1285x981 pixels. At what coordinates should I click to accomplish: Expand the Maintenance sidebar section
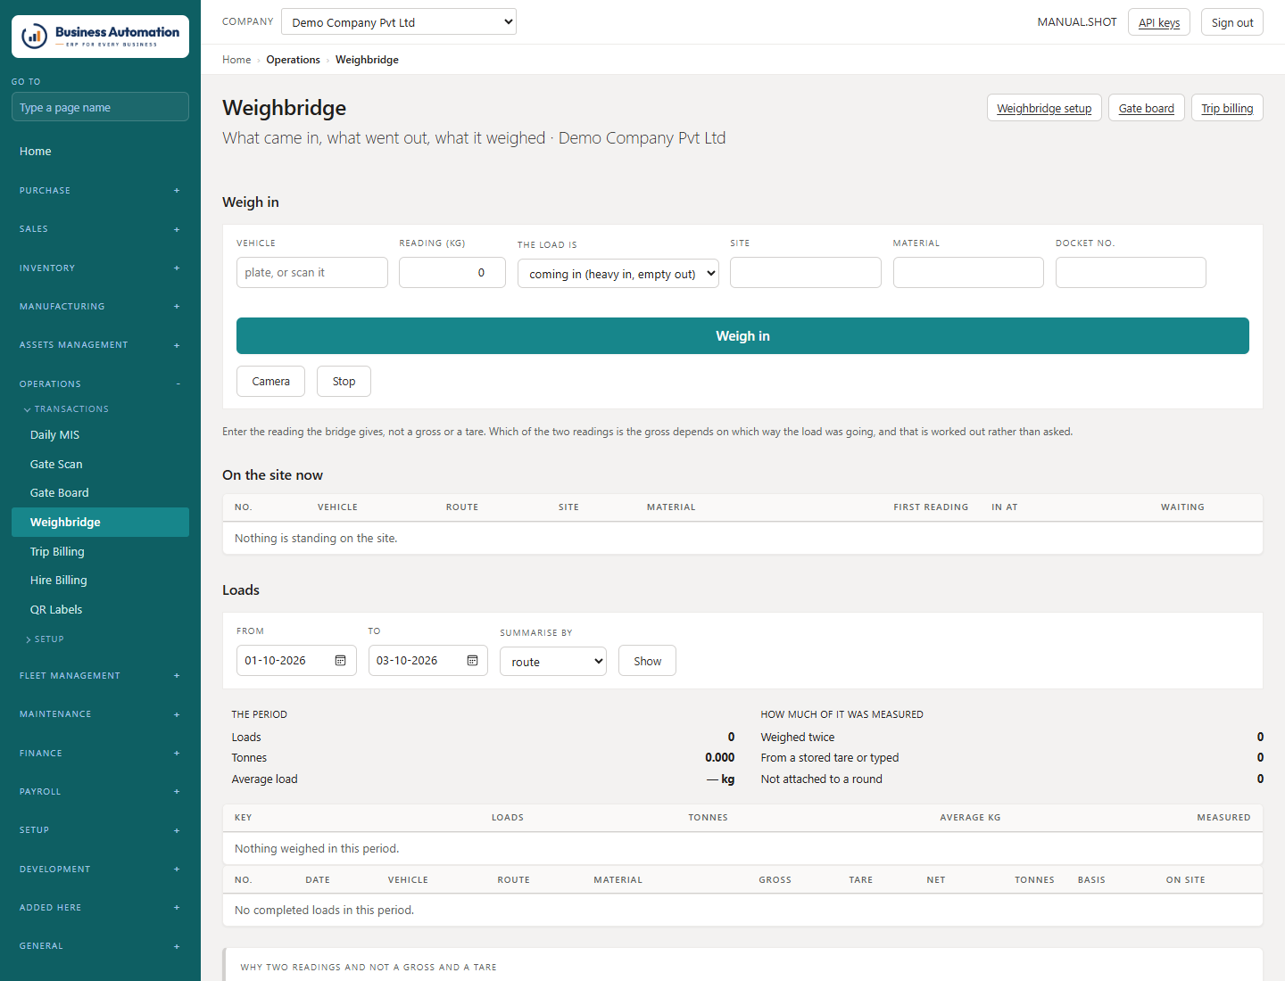coord(100,714)
